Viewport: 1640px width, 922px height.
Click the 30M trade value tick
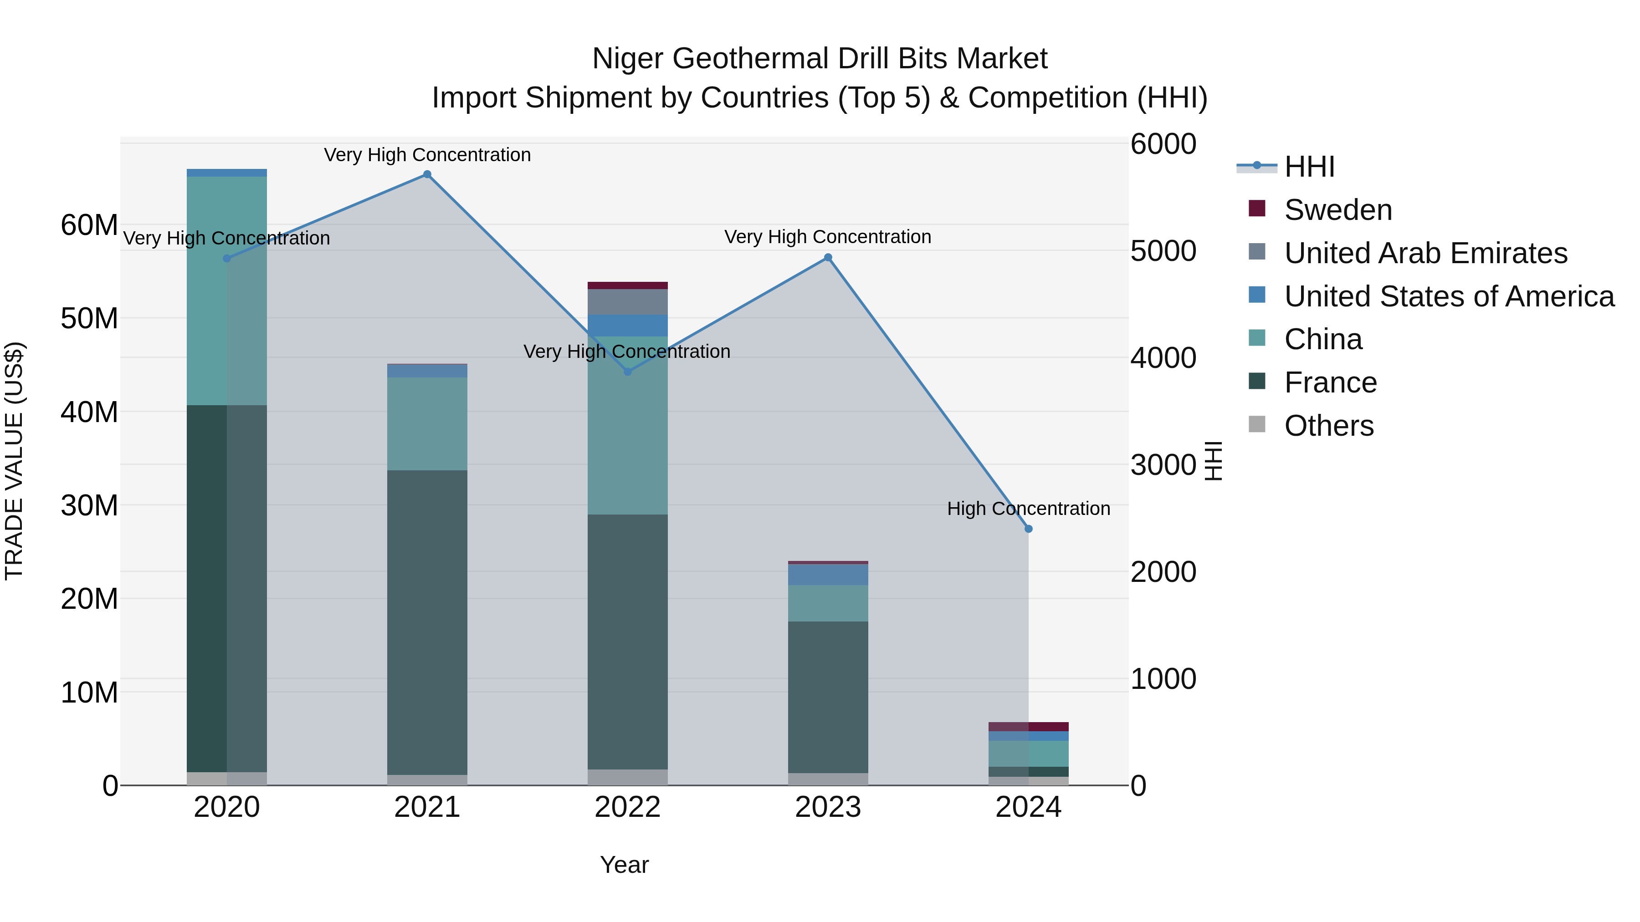[x=89, y=505]
